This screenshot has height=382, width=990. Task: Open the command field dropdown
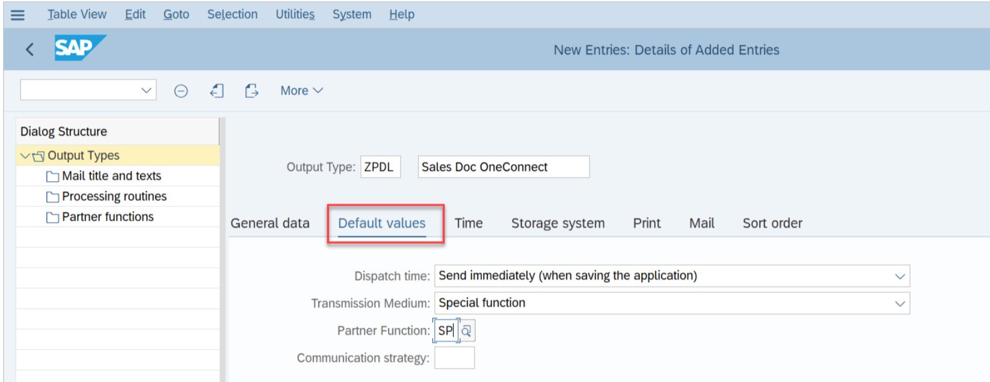(146, 90)
